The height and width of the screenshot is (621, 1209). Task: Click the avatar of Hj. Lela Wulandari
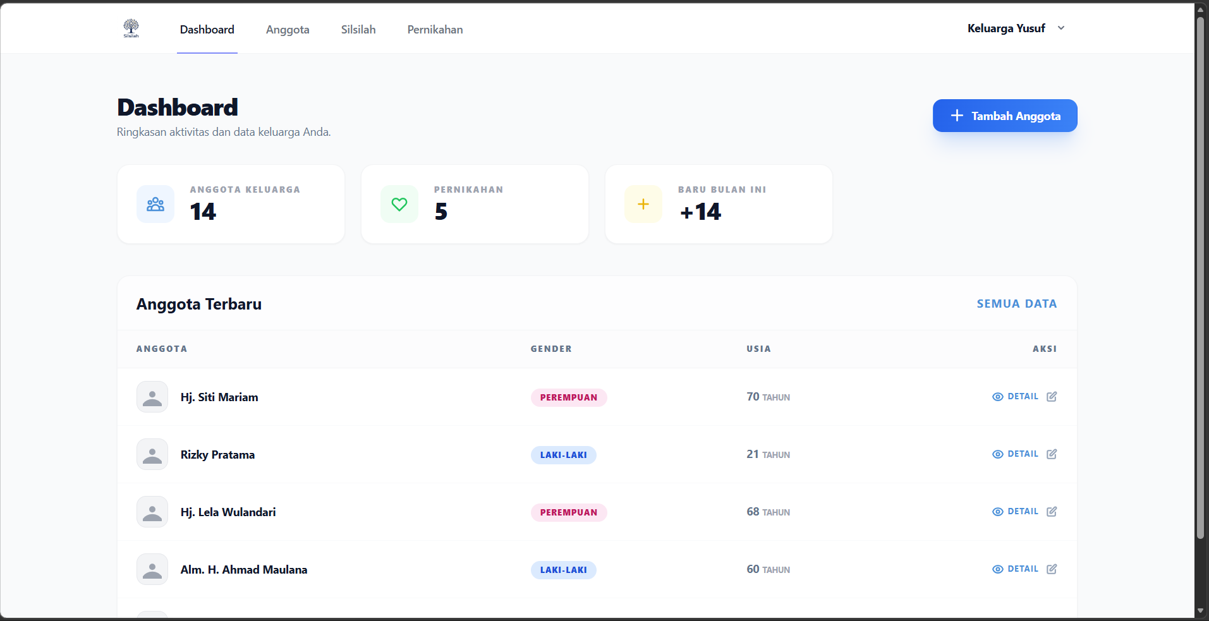[152, 512]
